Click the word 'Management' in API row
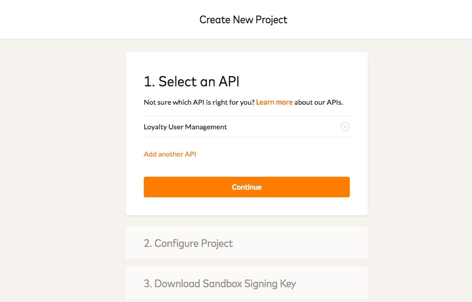This screenshot has width=472, height=302. coord(206,127)
